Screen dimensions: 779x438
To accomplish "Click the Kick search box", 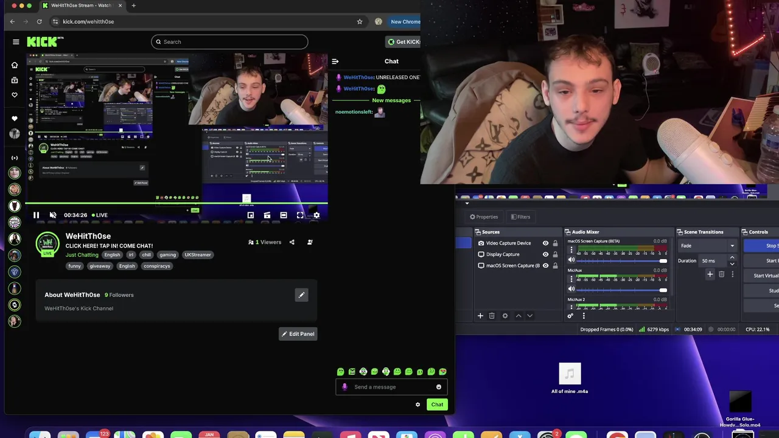I will click(229, 42).
